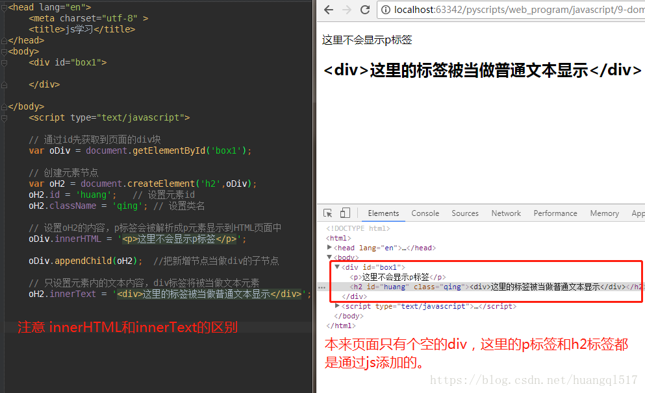The image size is (645, 393).
Task: Click the page text 这里不会显示p标签
Action: coord(367,40)
